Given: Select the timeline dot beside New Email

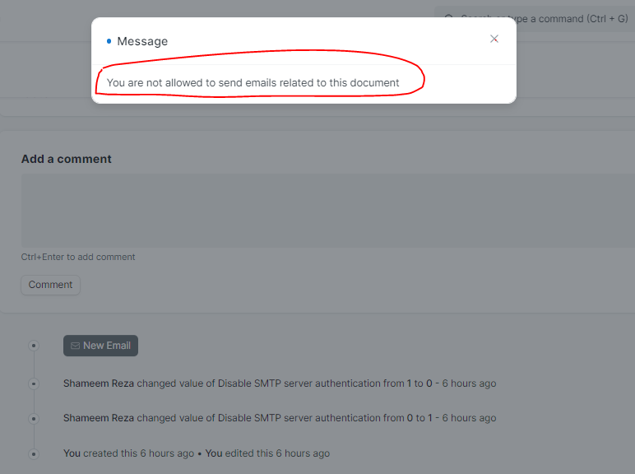Looking at the screenshot, I should click(34, 346).
